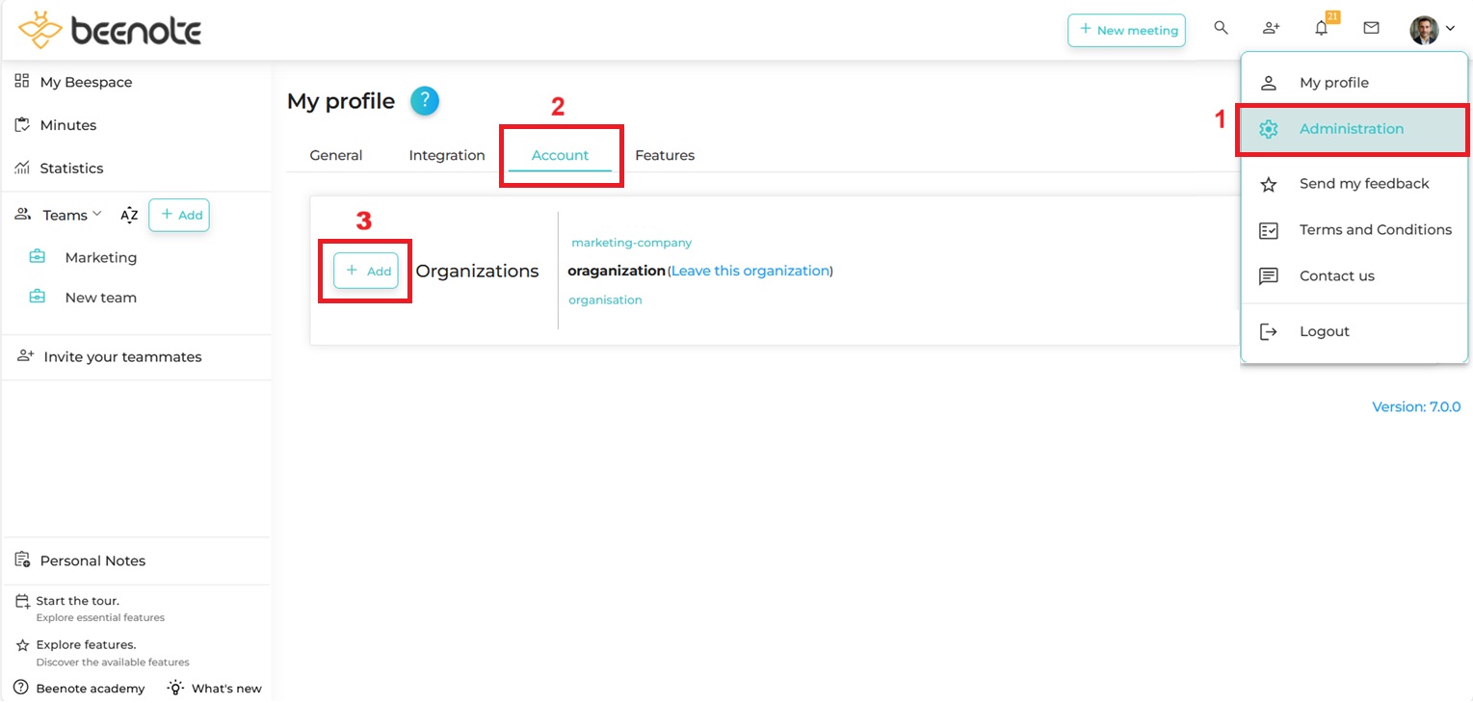Click Add button next to Organizations
1473x703 pixels.
(366, 272)
